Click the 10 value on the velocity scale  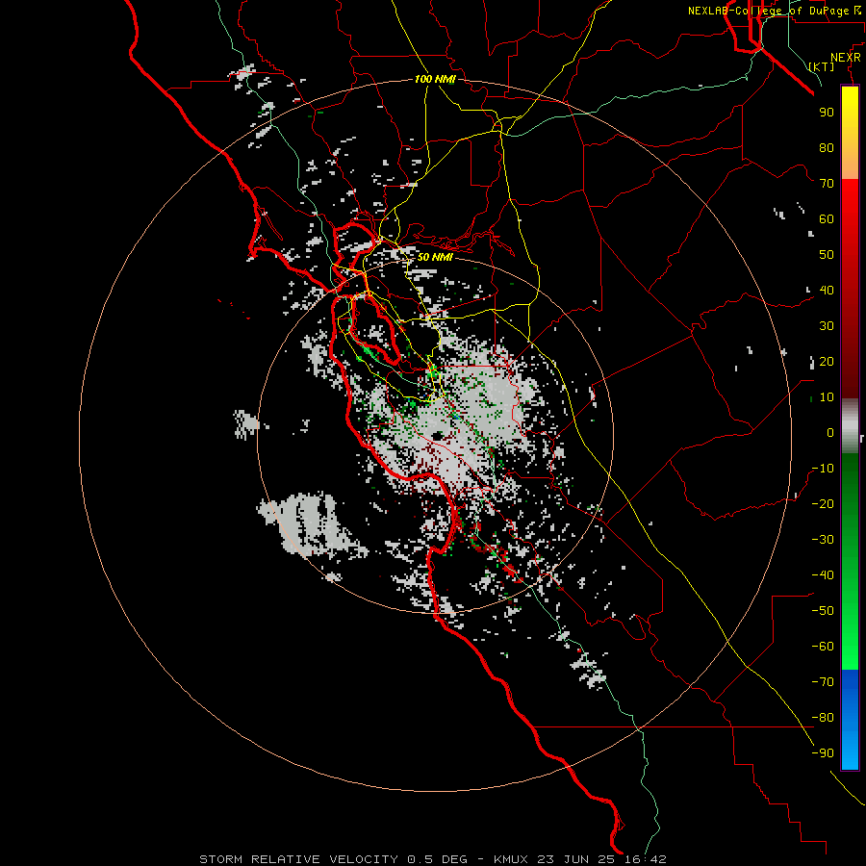(827, 397)
